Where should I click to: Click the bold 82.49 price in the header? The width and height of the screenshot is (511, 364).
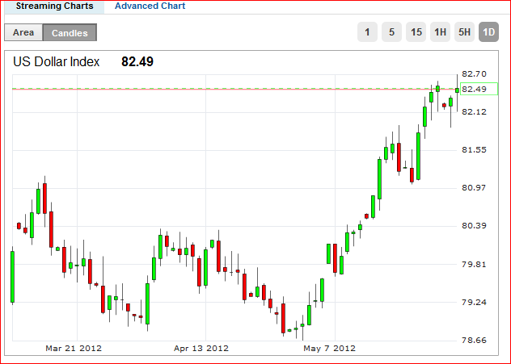click(137, 62)
